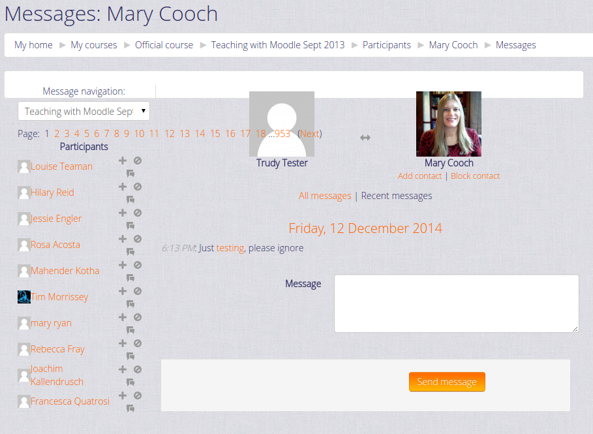This screenshot has height=434, width=593.
Task: Open Trudy Tester's default avatar
Action: coord(282,124)
